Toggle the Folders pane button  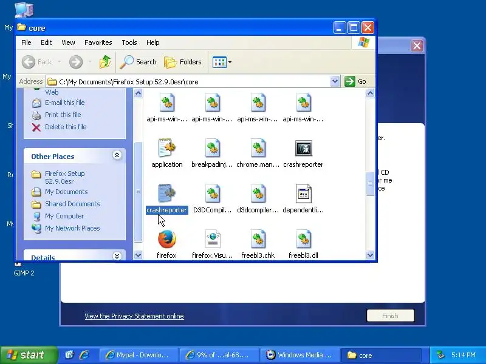click(x=183, y=62)
